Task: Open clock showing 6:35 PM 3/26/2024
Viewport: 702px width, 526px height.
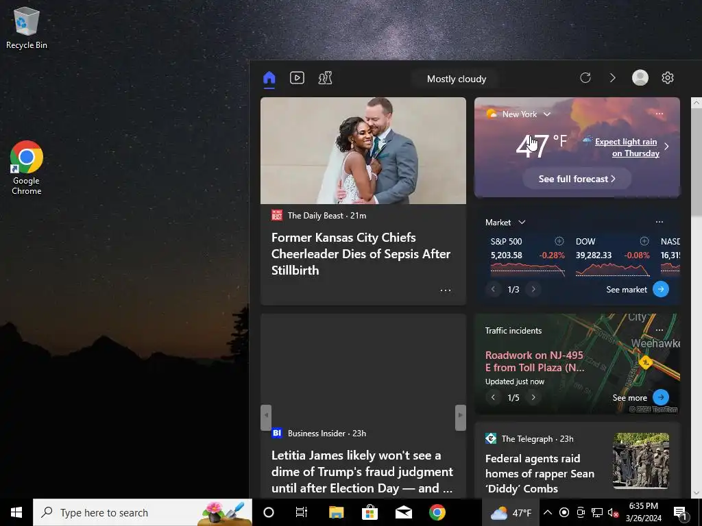Action: tap(643, 512)
